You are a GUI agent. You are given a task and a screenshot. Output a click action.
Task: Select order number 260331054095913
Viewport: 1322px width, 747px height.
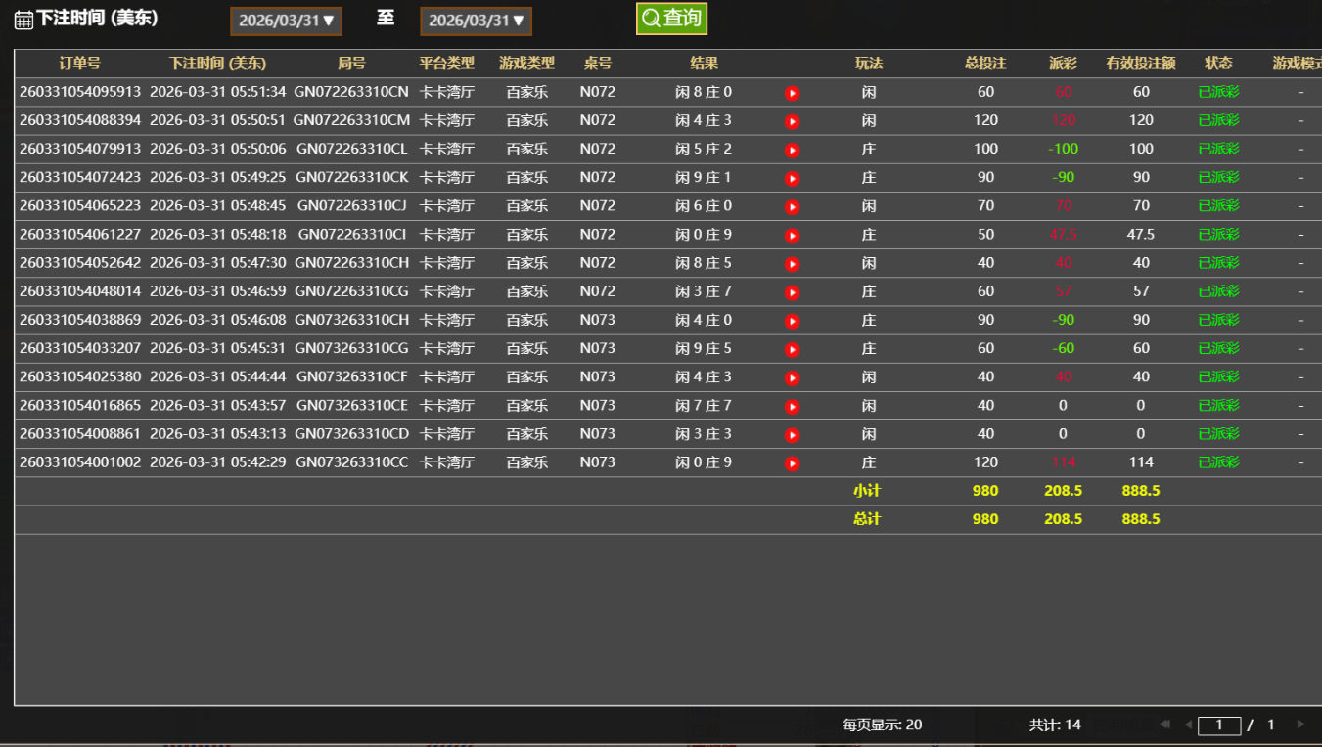pyautogui.click(x=79, y=92)
